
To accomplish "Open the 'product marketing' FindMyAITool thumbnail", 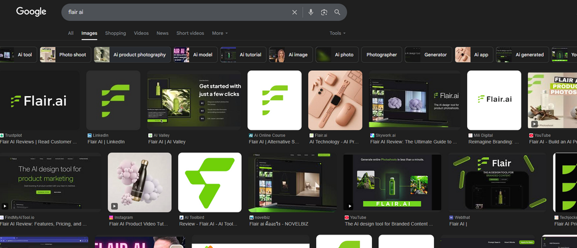I will click(50, 182).
